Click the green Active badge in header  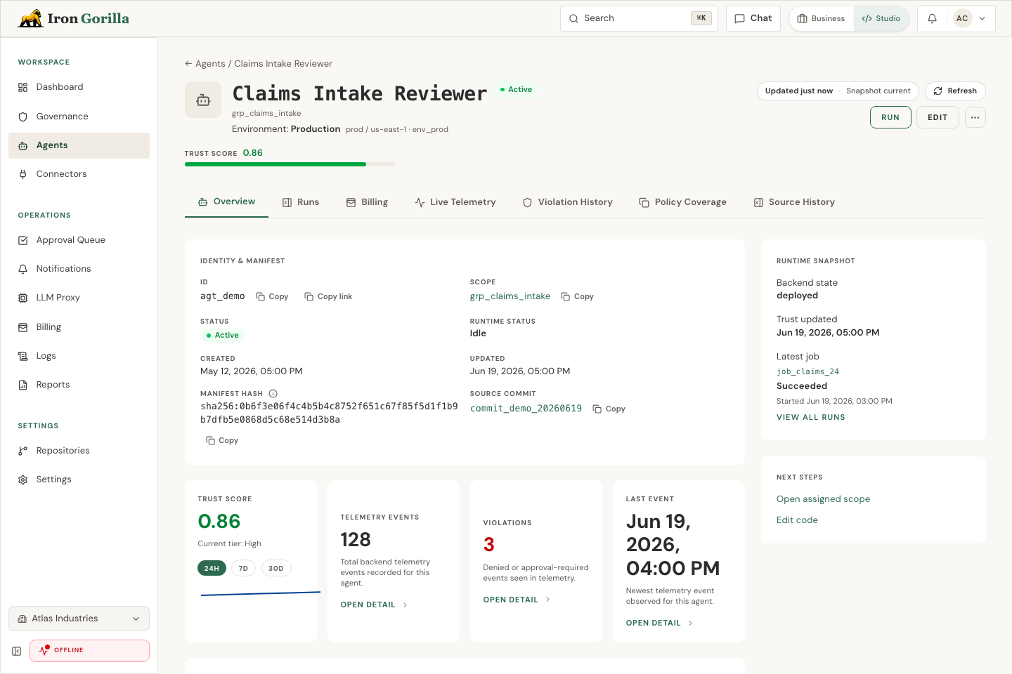tap(516, 90)
